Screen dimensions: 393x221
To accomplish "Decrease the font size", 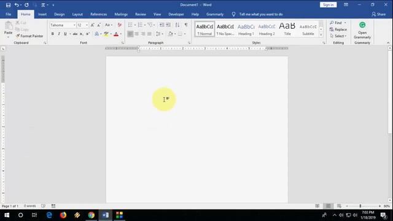I will (99, 25).
